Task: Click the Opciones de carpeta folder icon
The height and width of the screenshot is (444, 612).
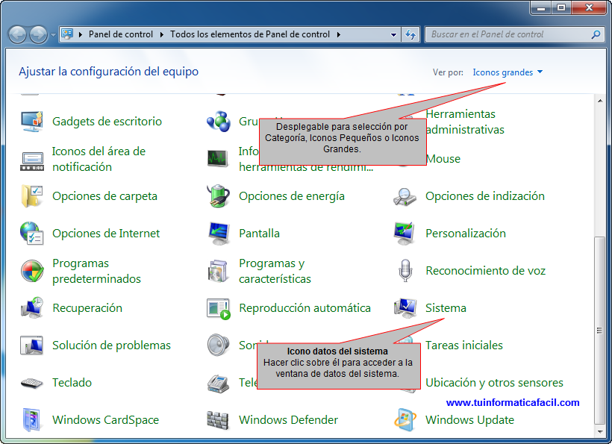Action: pyautogui.click(x=31, y=196)
